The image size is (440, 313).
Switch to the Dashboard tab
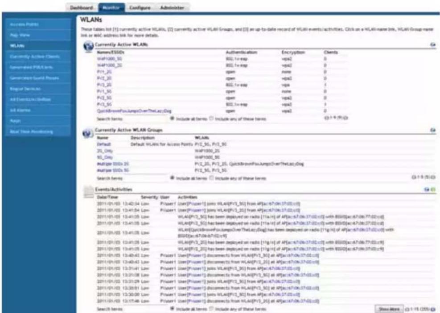[x=82, y=8]
